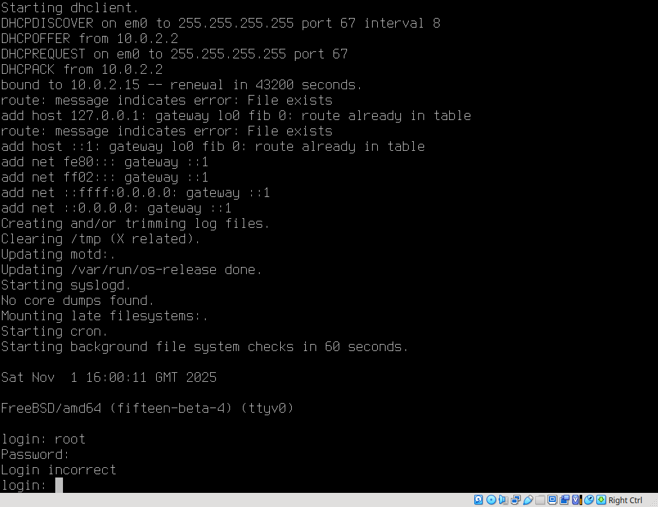
Task: Click the audio speaker status icon
Action: [x=503, y=500]
